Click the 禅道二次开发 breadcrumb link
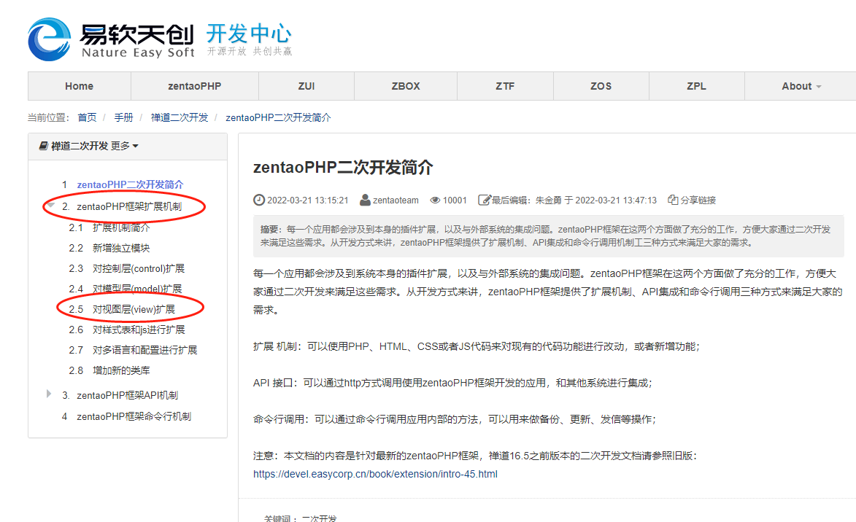Viewport: 856px width, 522px height. 179,117
